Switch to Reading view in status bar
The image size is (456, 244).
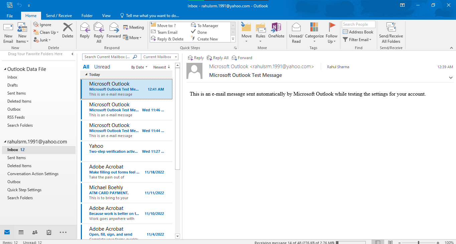pyautogui.click(x=390, y=242)
